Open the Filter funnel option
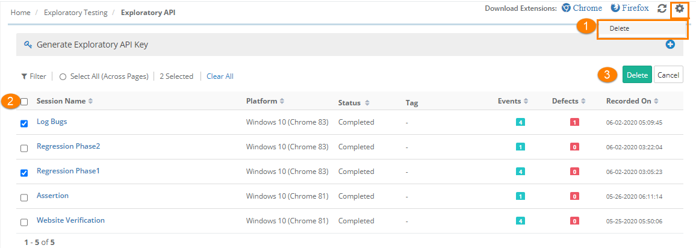This screenshot has height=248, width=696. tap(34, 76)
